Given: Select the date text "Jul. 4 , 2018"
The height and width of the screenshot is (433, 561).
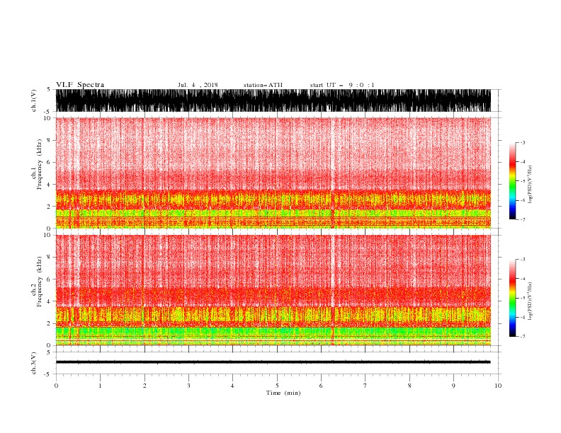Looking at the screenshot, I should [198, 85].
